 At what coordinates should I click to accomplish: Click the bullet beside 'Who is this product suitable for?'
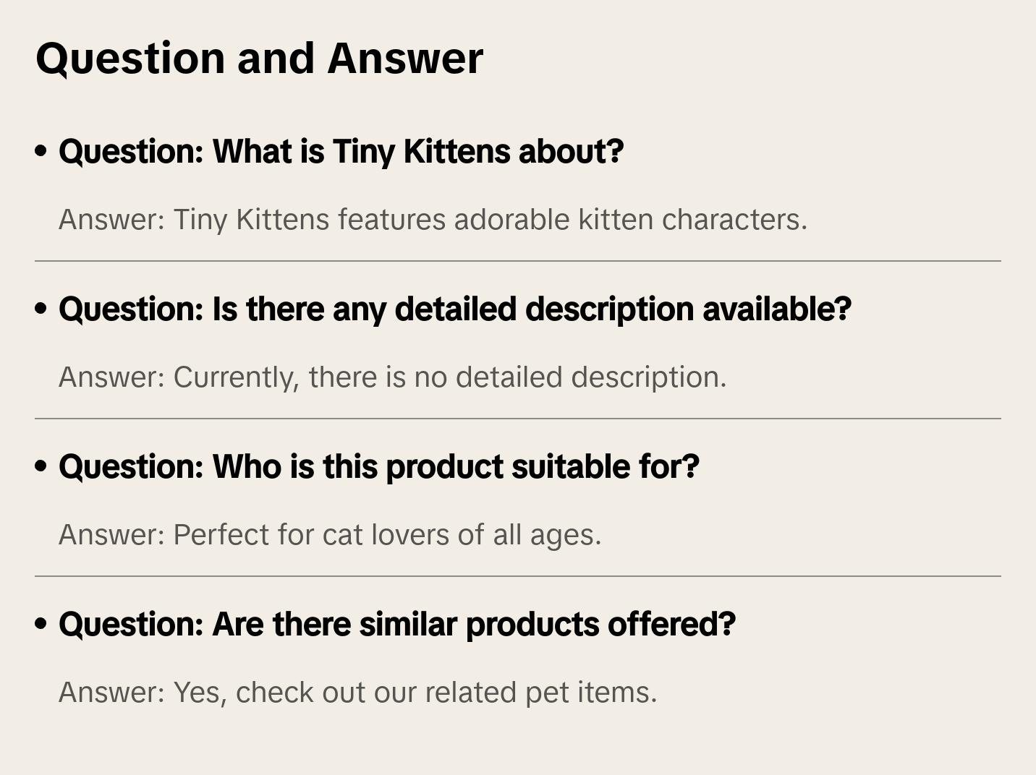(41, 467)
